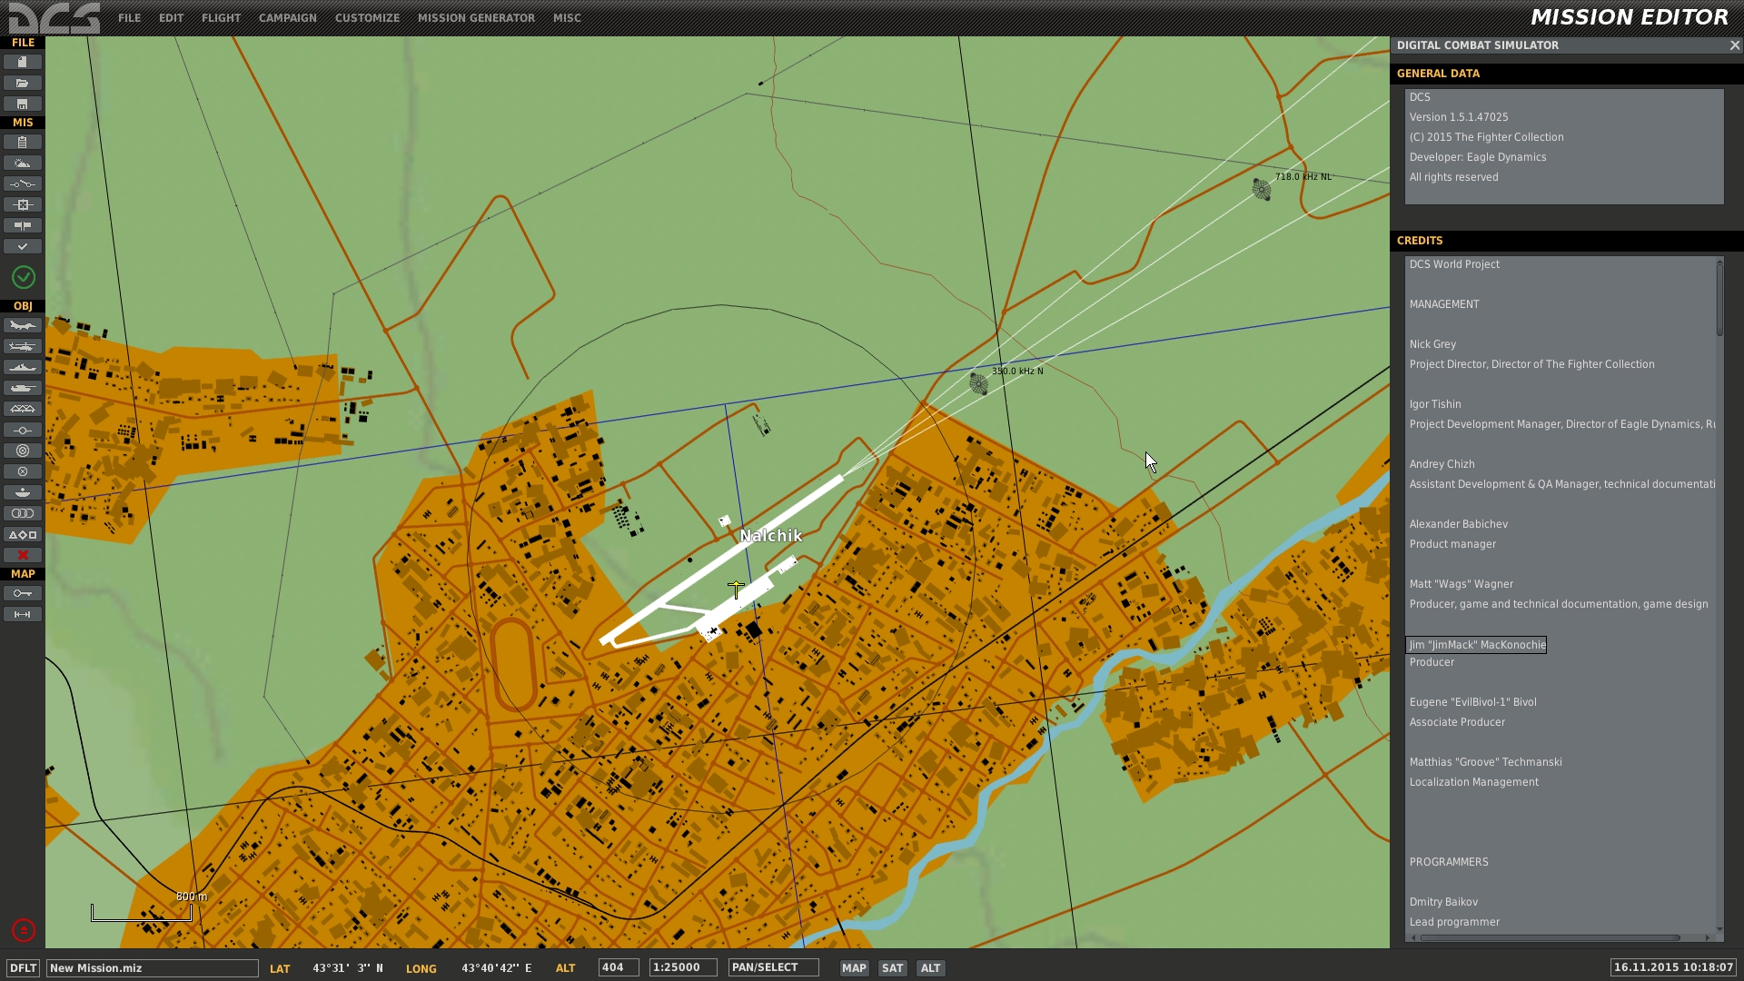The height and width of the screenshot is (981, 1744).
Task: Open the map options key icon
Action: point(23,593)
